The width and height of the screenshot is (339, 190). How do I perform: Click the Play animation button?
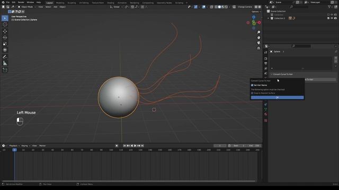(136, 146)
